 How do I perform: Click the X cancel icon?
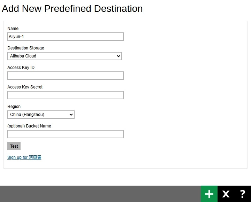226,194
